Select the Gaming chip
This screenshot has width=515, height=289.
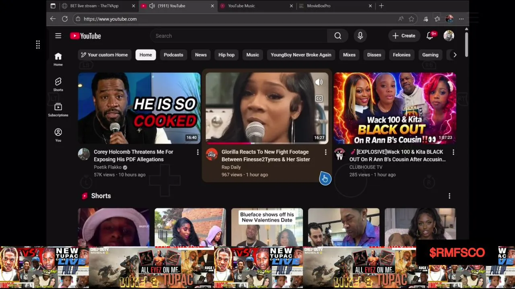(x=430, y=55)
